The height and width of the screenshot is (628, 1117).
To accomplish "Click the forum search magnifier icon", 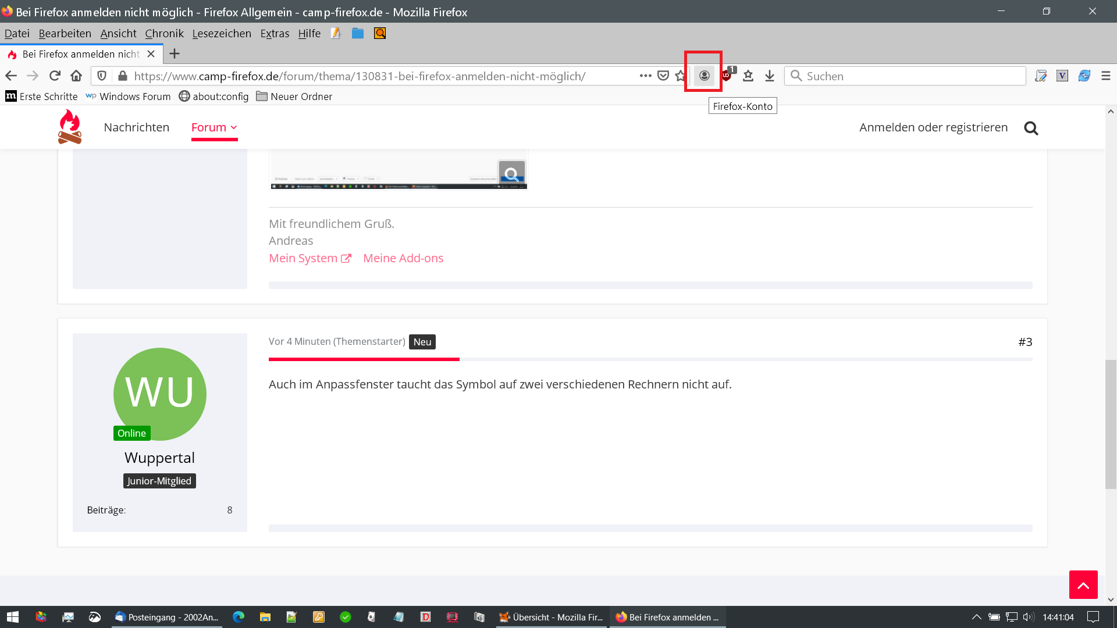I will click(1031, 128).
